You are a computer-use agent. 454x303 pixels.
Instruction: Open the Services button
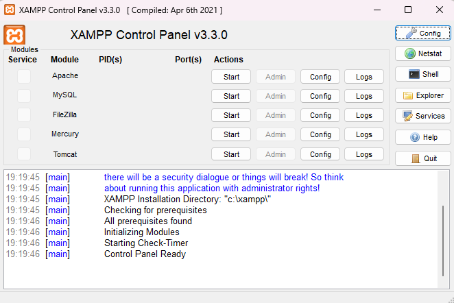(x=422, y=116)
